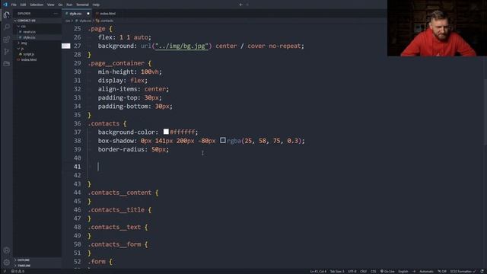487x274 pixels.
Task: Click line number 36 in the gutter
Action: [x=78, y=123]
